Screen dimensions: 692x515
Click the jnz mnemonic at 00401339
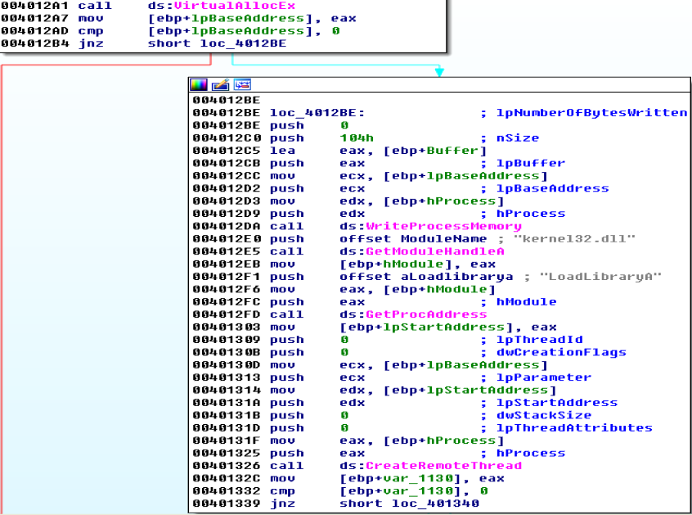[282, 504]
